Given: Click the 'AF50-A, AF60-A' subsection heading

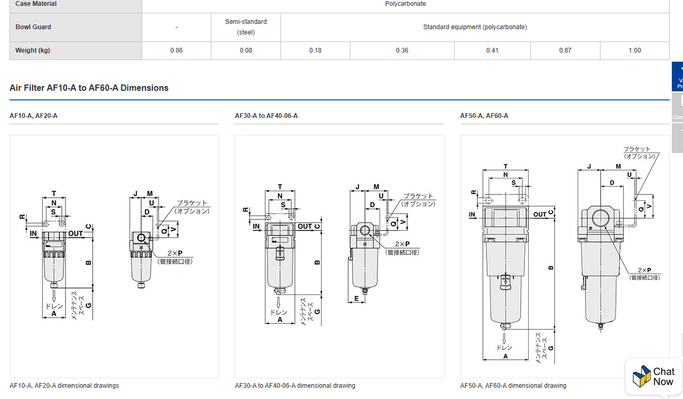Looking at the screenshot, I should tap(484, 116).
